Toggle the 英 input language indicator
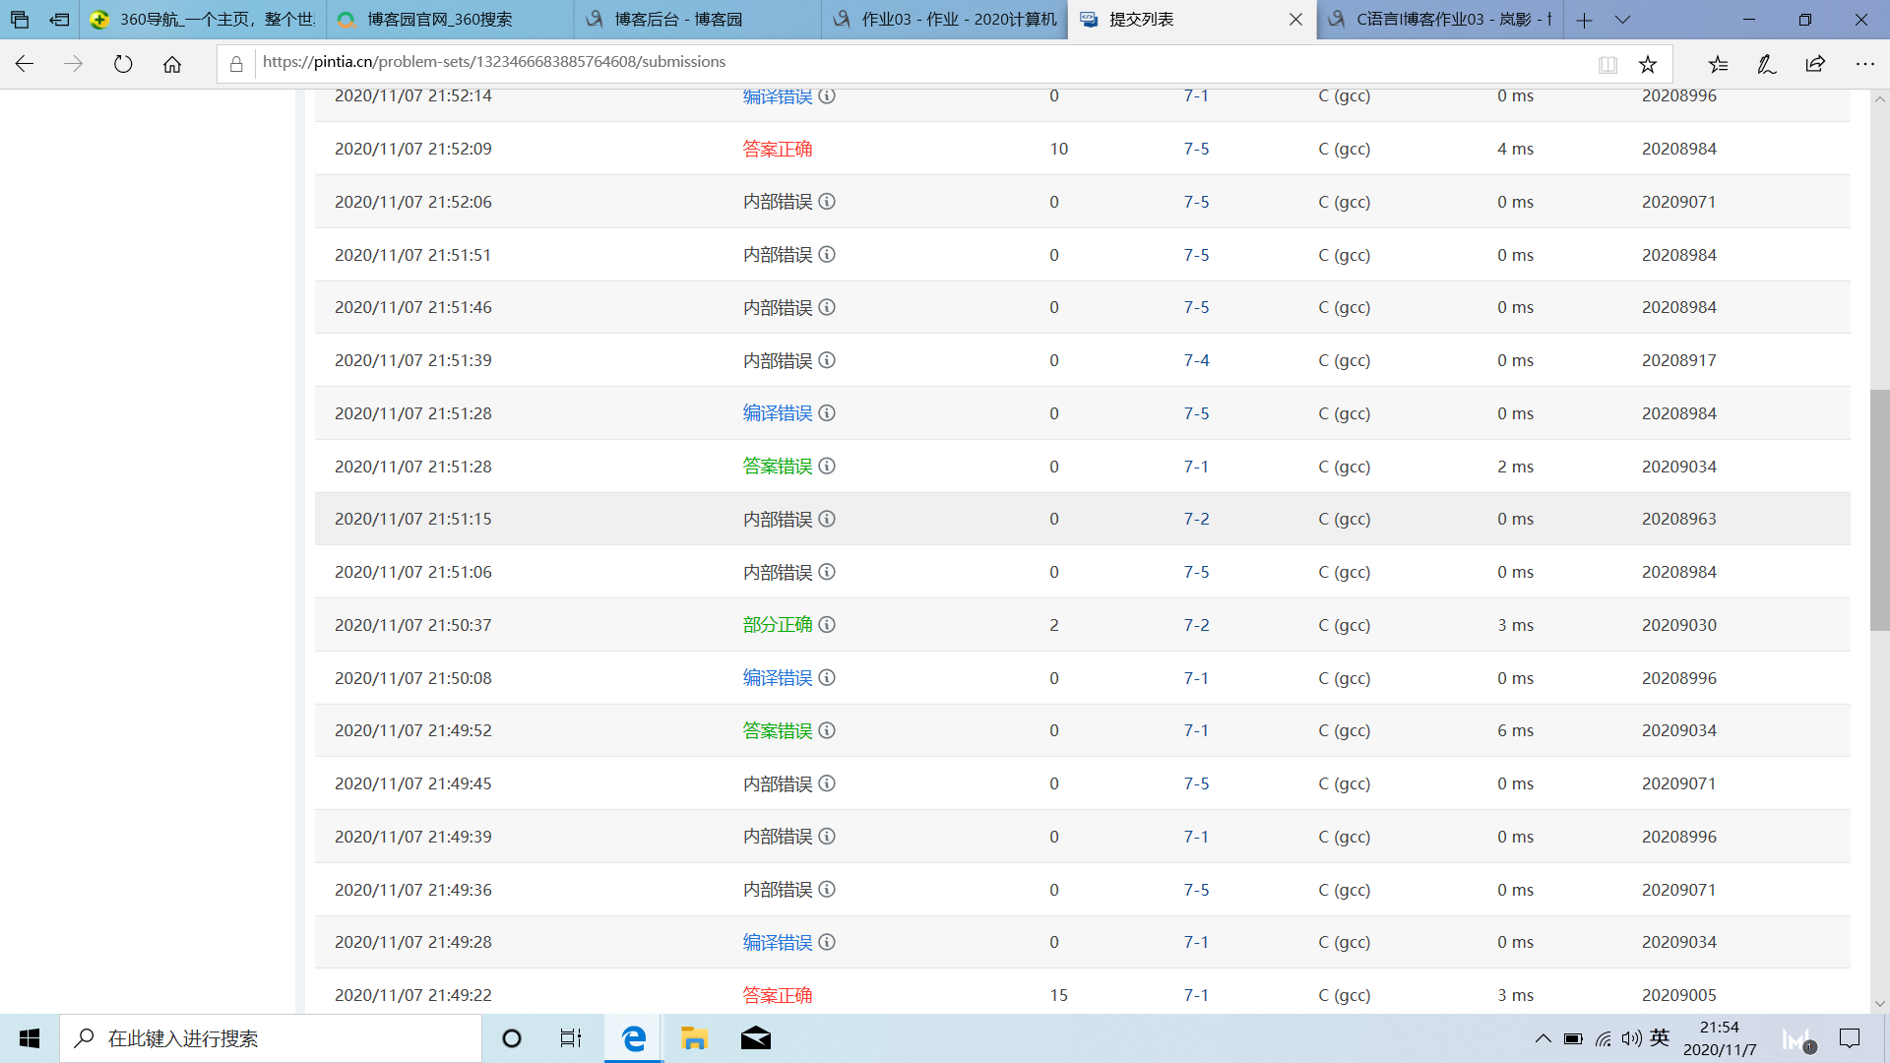1890x1063 pixels. pos(1660,1037)
